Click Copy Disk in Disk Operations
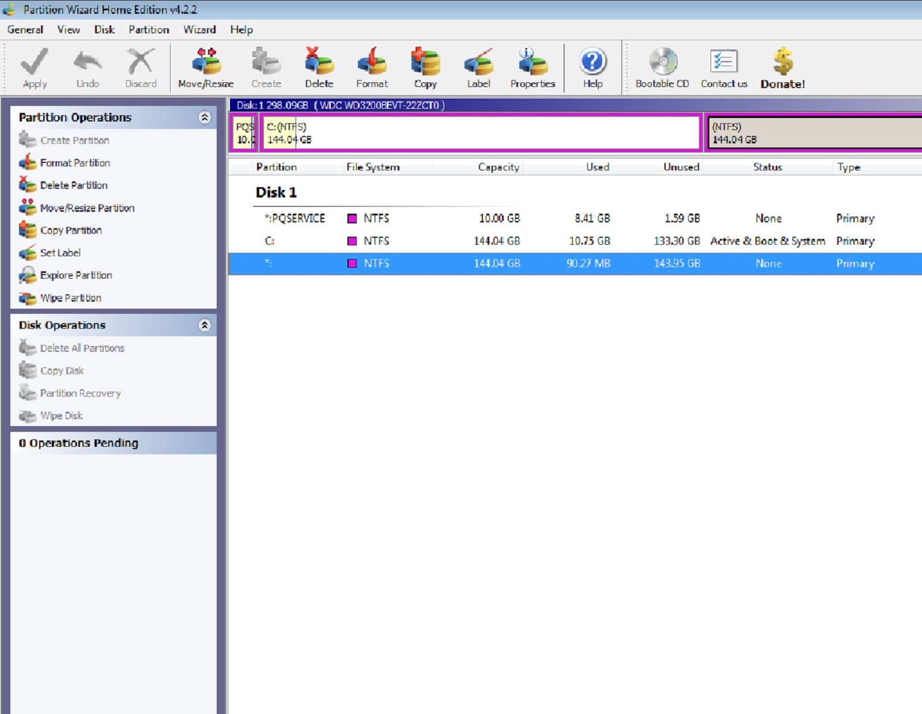Image resolution: width=922 pixels, height=714 pixels. (62, 371)
